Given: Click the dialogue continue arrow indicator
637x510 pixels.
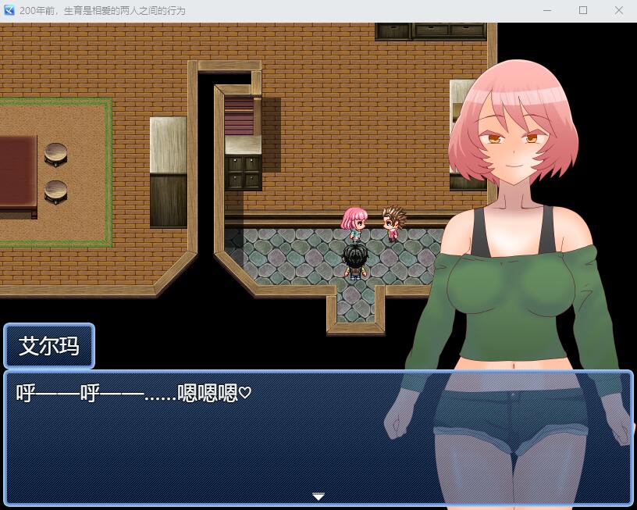Looking at the screenshot, I should pos(318,497).
